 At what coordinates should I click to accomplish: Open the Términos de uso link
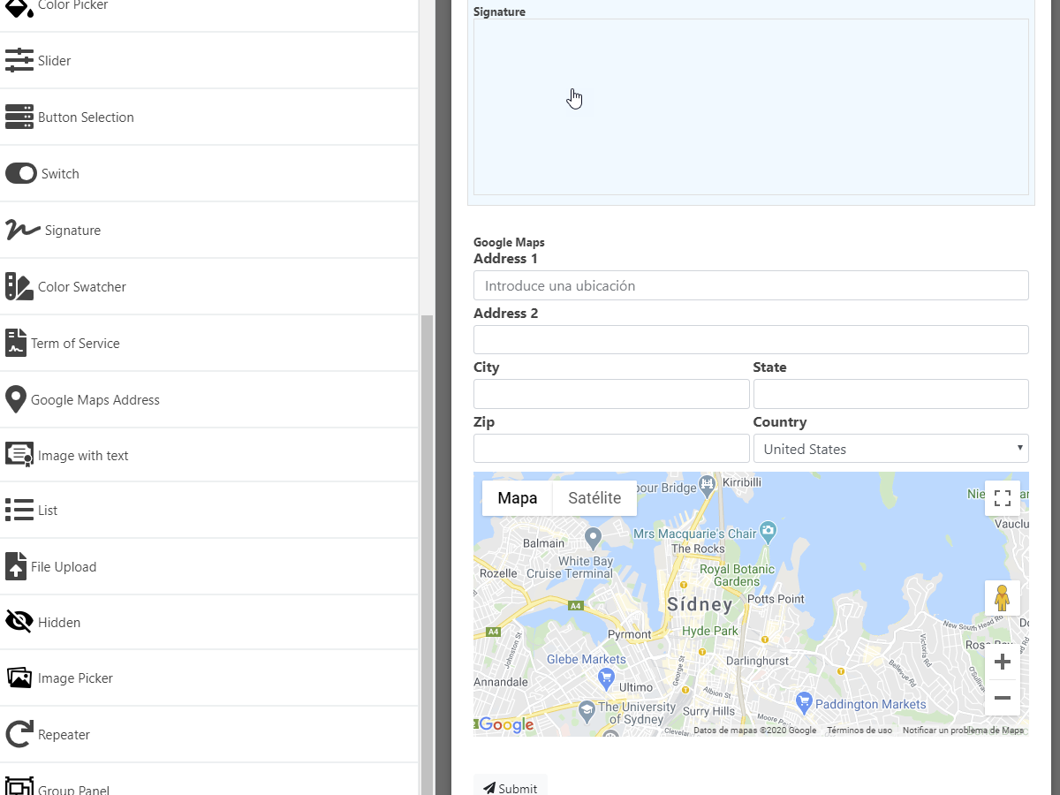(x=859, y=731)
